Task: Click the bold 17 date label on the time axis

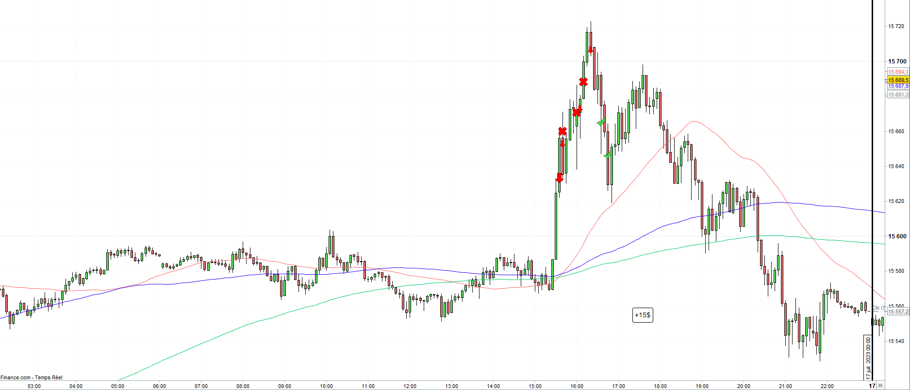Action: [x=872, y=386]
